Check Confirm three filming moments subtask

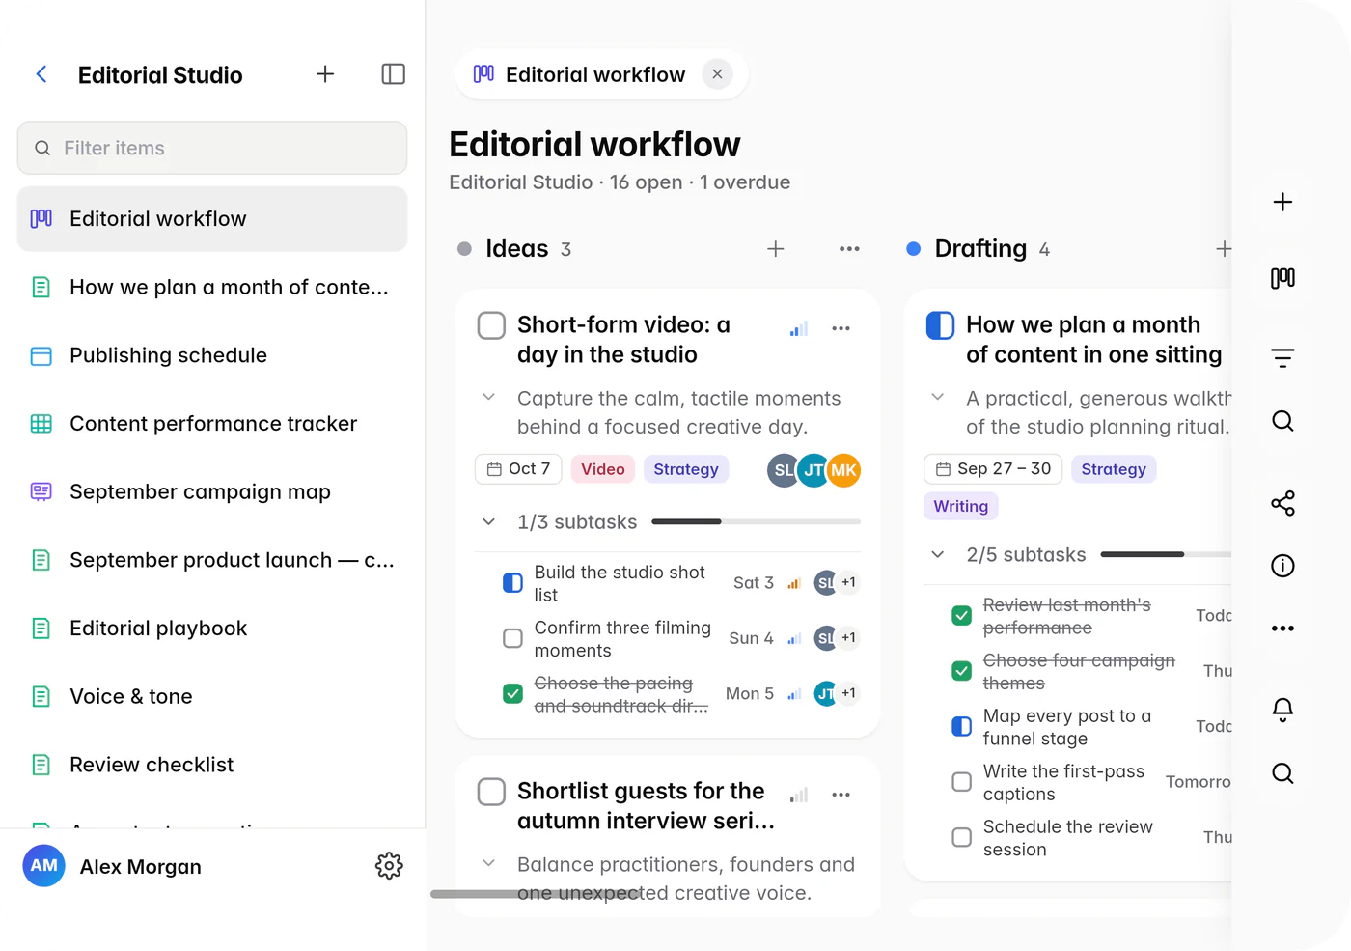pyautogui.click(x=513, y=638)
